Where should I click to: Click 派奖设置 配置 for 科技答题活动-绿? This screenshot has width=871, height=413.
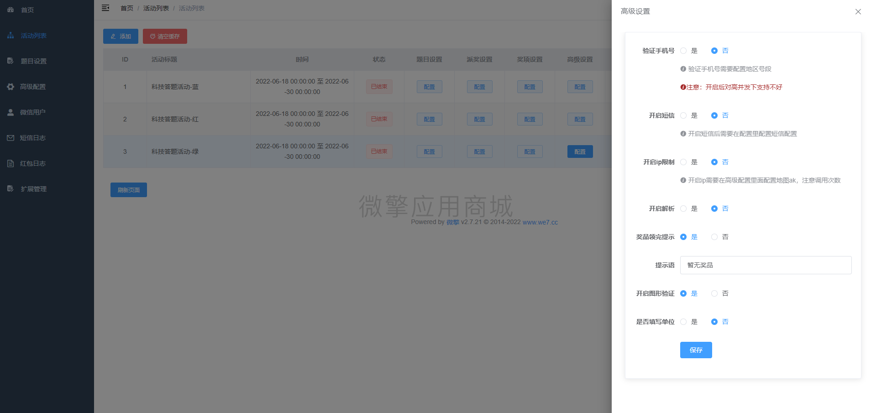click(x=479, y=152)
